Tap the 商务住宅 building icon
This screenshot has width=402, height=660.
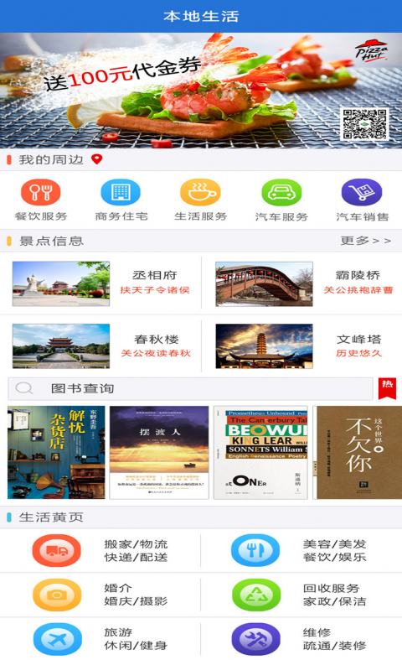(121, 192)
